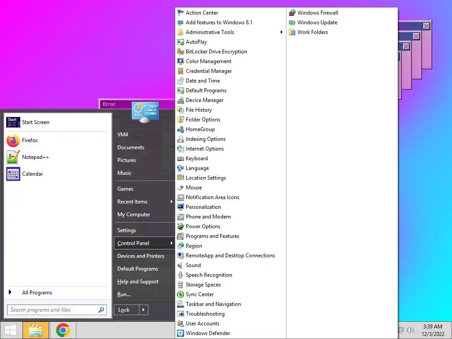Click the Work Folders icon
Viewport: 452px width, 339px height.
pyautogui.click(x=292, y=32)
